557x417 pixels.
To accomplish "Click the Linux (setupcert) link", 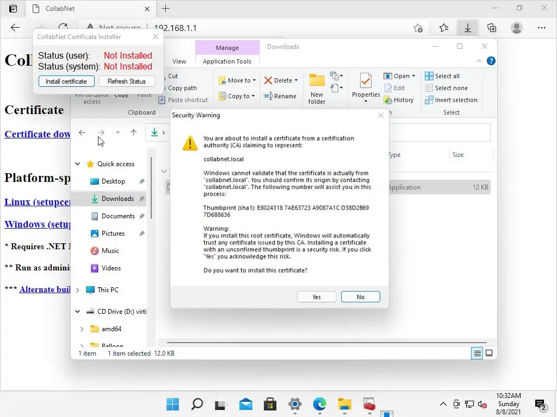I will click(38, 202).
